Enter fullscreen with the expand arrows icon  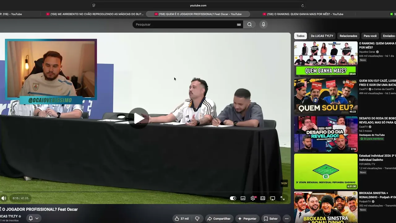(282, 198)
